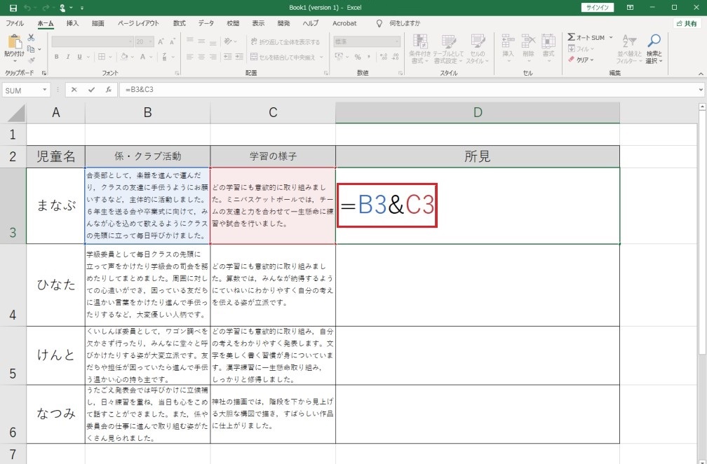Cancel the formula entry with X

pos(74,90)
